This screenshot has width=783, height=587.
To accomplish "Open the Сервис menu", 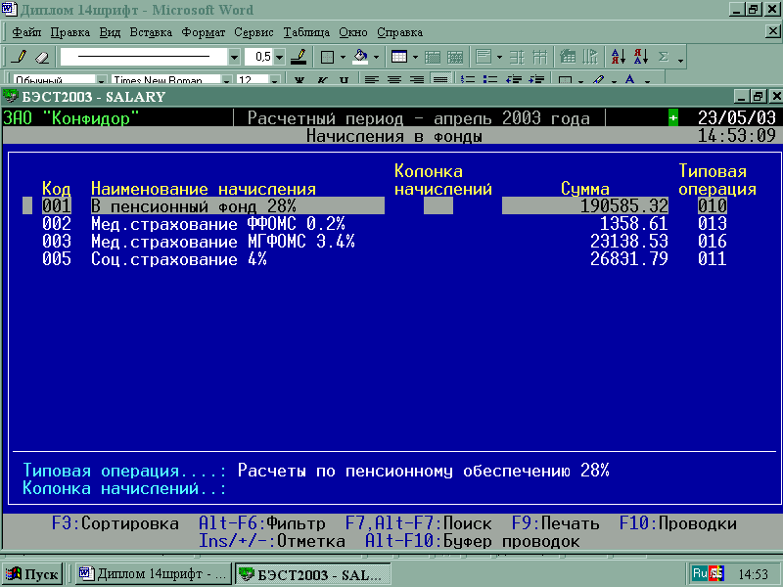I will [253, 32].
